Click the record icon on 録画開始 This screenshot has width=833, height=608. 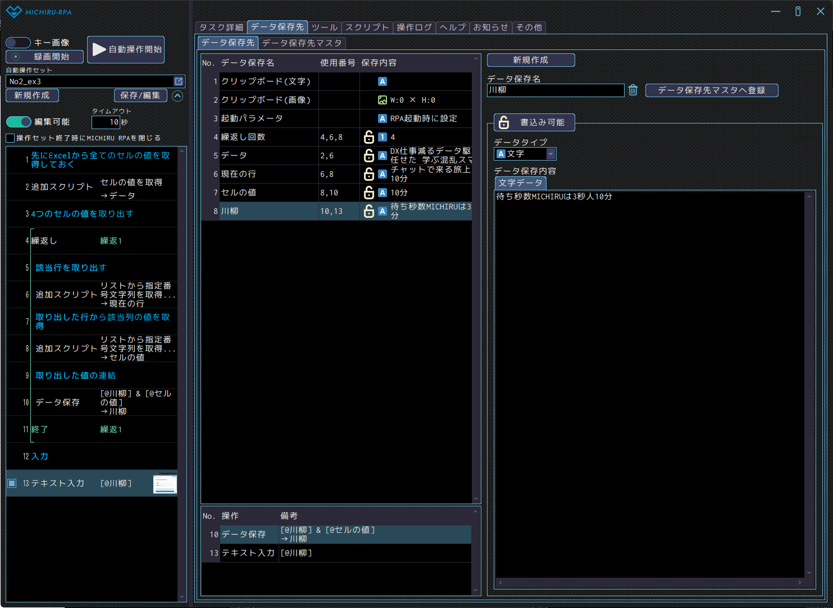16,57
